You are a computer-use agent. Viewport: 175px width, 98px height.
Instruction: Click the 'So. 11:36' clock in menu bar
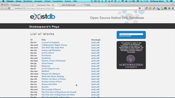(144, 1)
